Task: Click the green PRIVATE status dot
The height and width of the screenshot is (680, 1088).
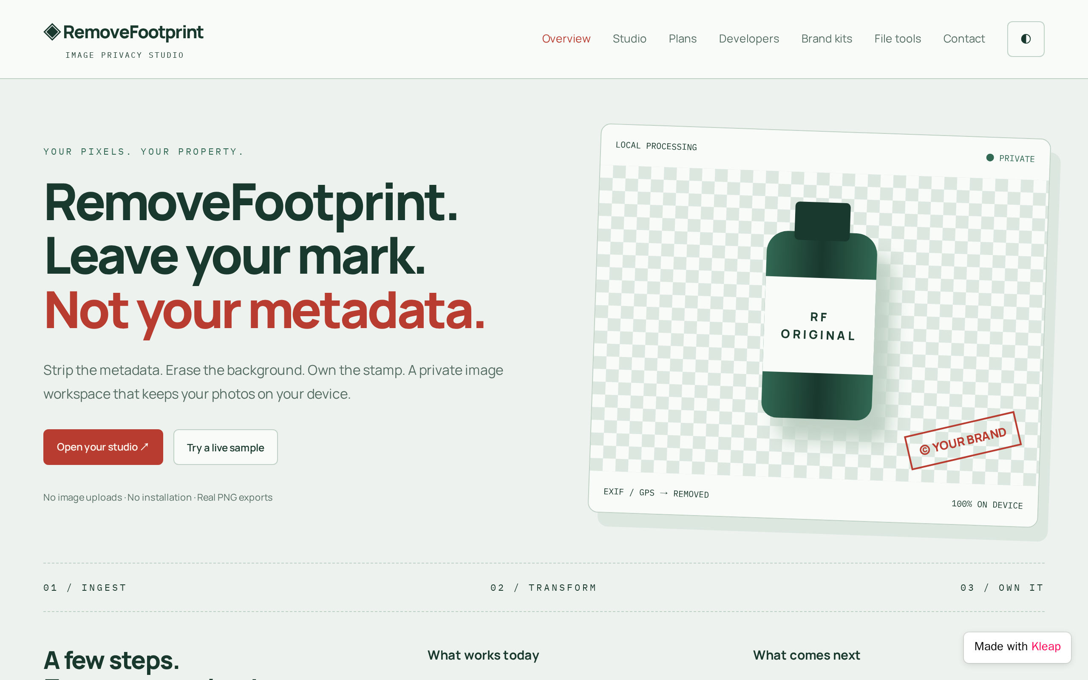Action: click(989, 157)
